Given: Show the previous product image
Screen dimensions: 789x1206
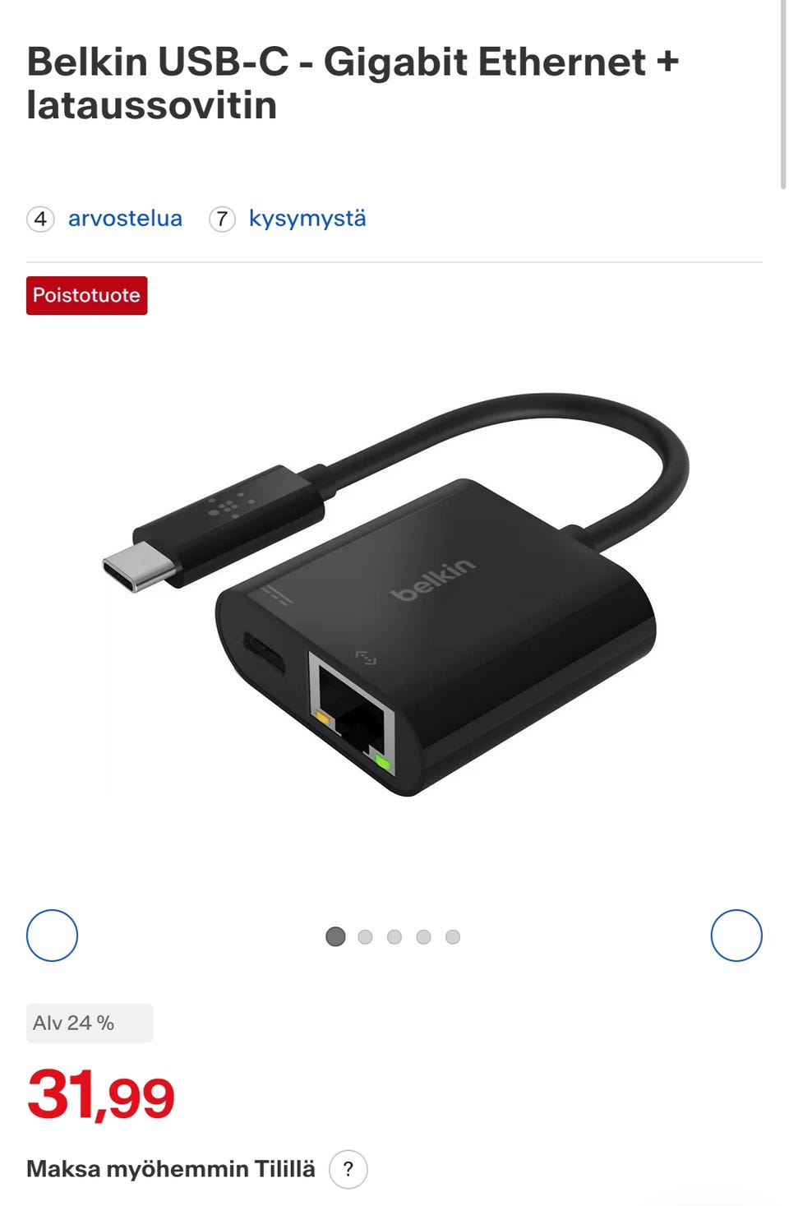Looking at the screenshot, I should tap(52, 936).
